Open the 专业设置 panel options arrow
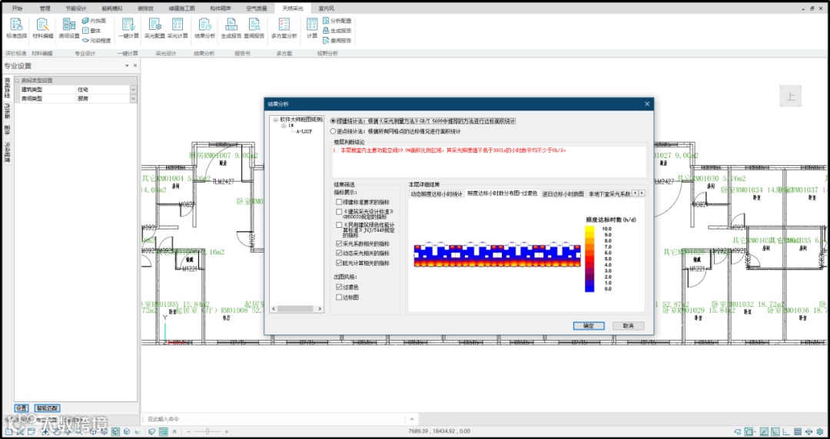The image size is (830, 439). coord(127,65)
